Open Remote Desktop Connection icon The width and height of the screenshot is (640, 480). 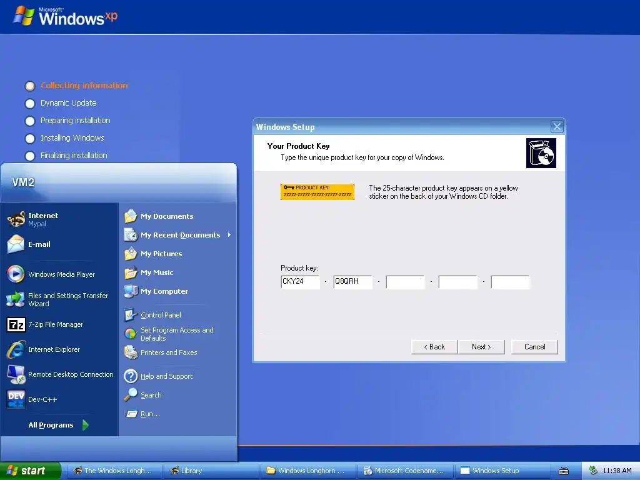tap(16, 374)
